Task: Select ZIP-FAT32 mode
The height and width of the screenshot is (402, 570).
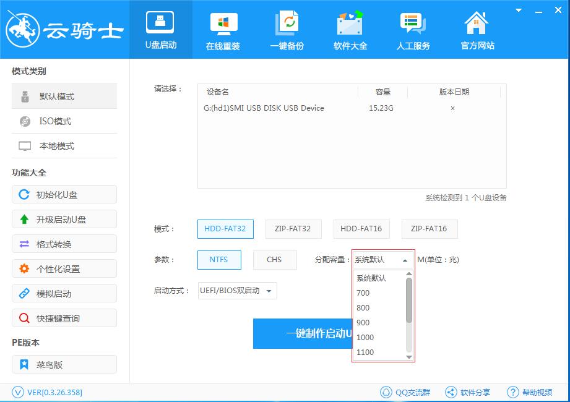Action: (x=293, y=229)
